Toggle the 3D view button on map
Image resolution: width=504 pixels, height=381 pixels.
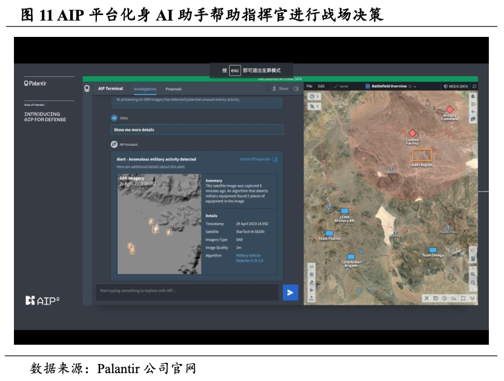click(x=311, y=267)
